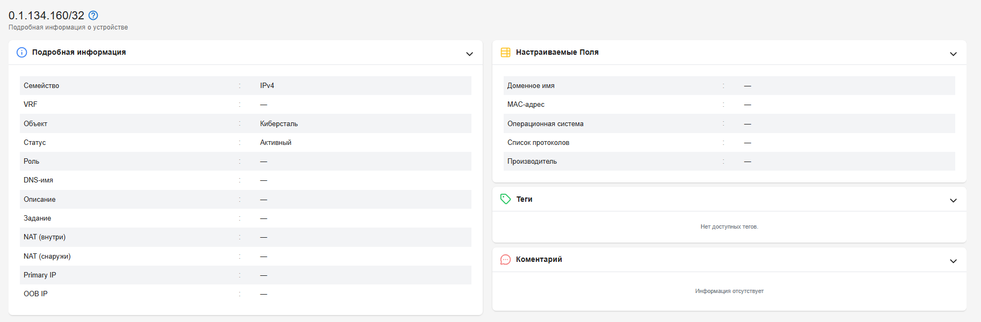Click the Информация отсутствует comment text
981x322 pixels.
click(x=729, y=291)
